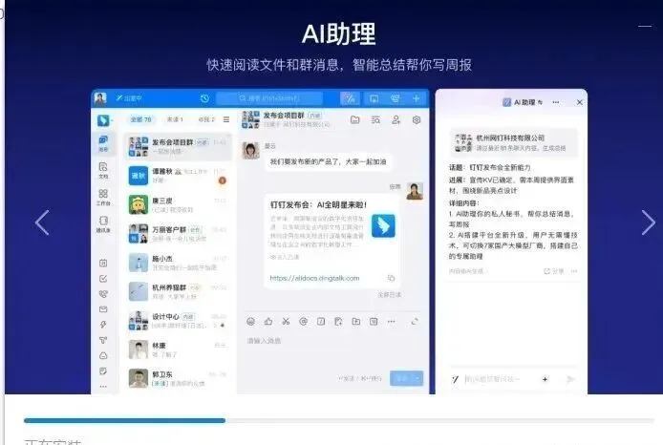Expand the message input with the corner arrows icon
Screen dimensions: 663x445
coord(415,322)
